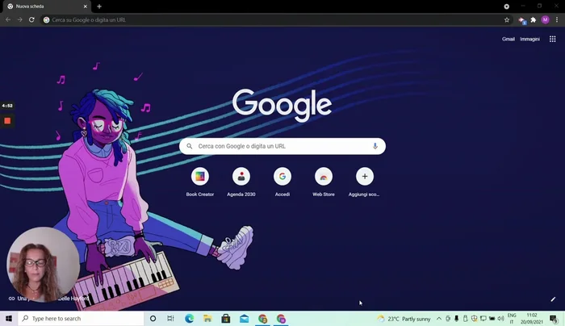Screen dimensions: 565x326
Task: Open the volume speaker tray icon
Action: pyautogui.click(x=501, y=319)
